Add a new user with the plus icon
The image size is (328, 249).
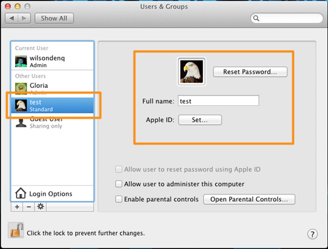[x=17, y=207]
